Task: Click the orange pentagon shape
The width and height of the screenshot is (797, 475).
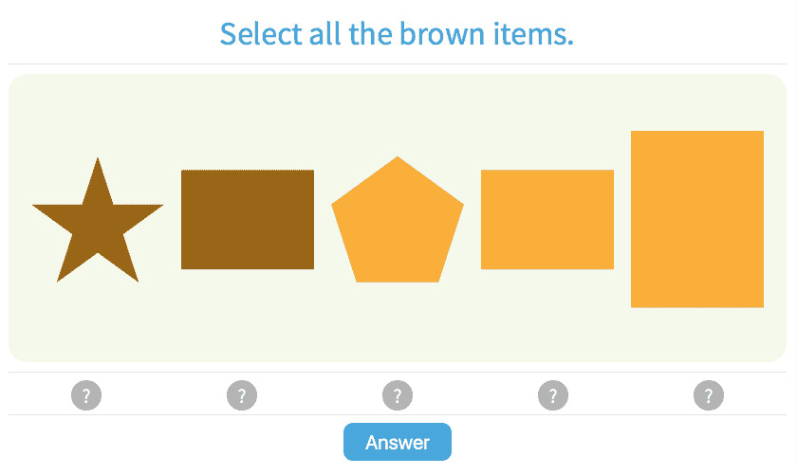Action: click(x=398, y=225)
